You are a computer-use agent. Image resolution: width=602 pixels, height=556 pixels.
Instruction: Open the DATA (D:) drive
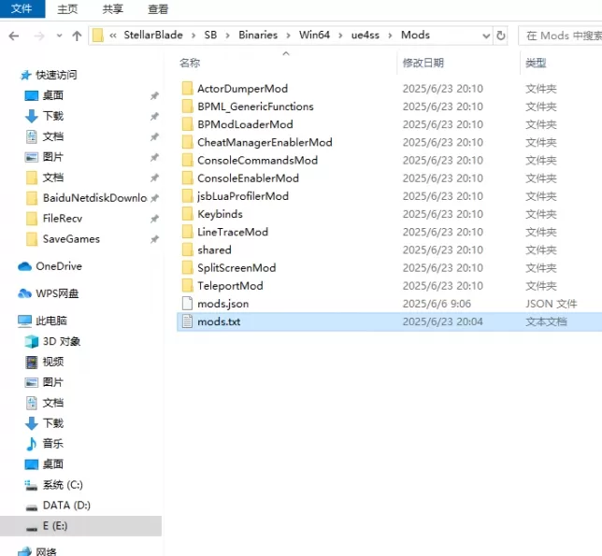pyautogui.click(x=65, y=506)
